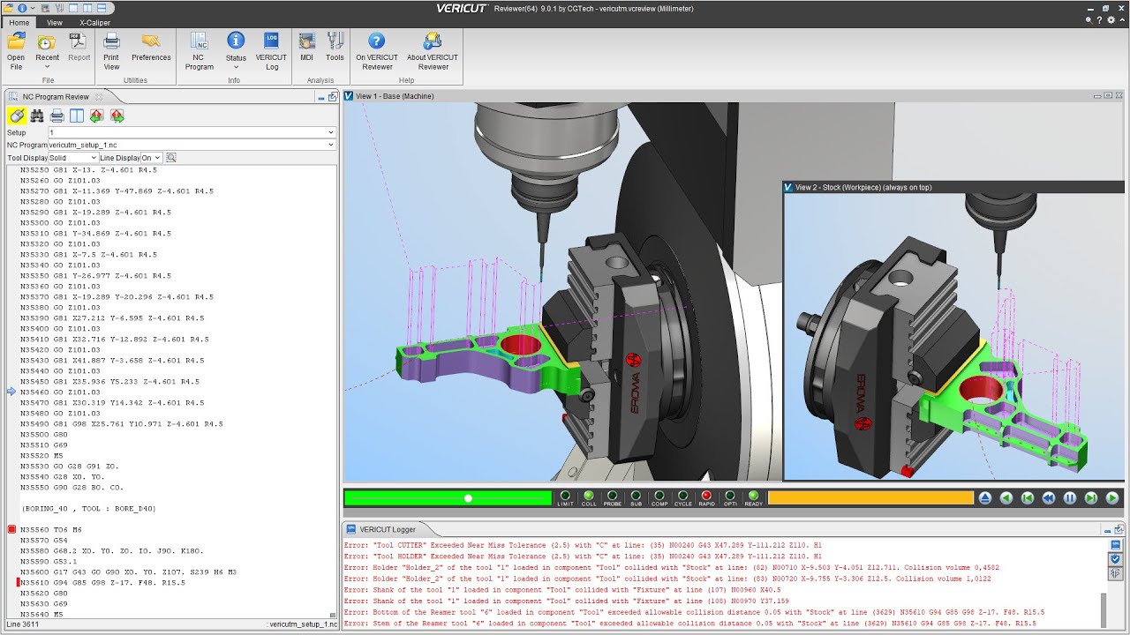Toggle the SUB status light
1130x635 pixels.
tap(636, 497)
